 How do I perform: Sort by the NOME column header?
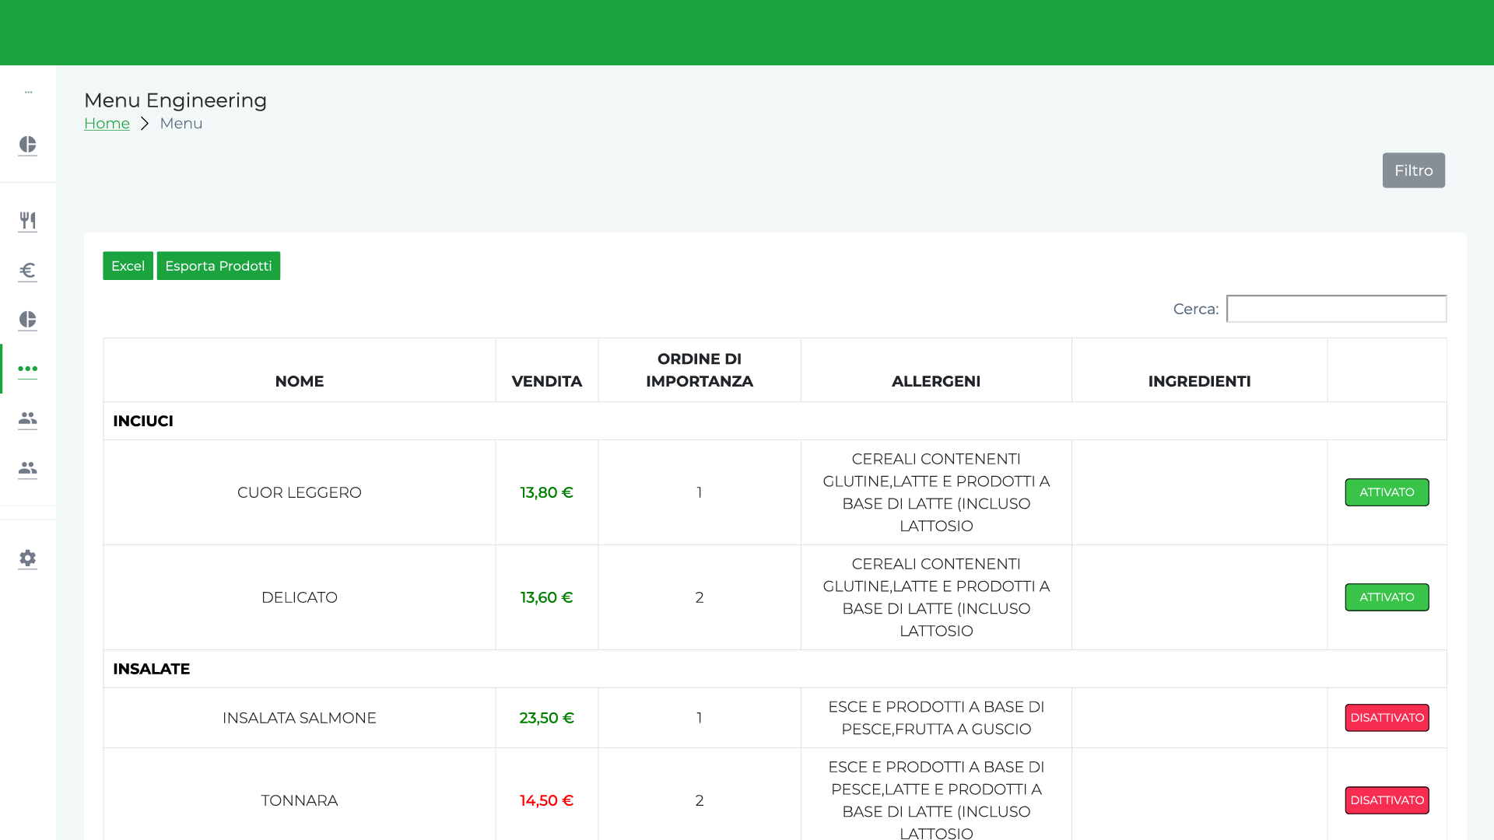pos(299,381)
